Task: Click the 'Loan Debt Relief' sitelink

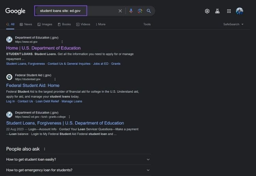Action: (47, 101)
